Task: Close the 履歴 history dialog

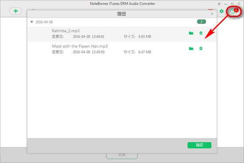Action: [212, 14]
